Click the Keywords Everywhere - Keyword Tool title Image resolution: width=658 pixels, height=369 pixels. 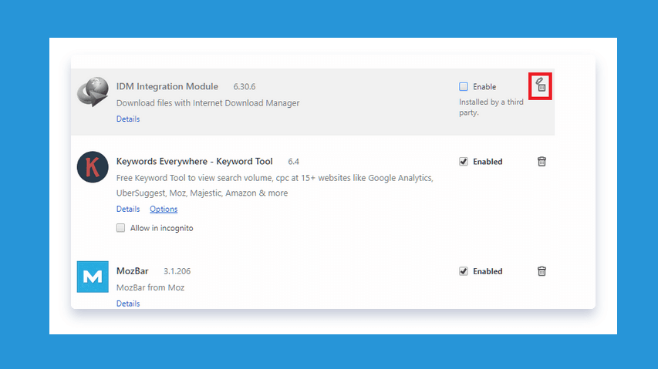(194, 161)
